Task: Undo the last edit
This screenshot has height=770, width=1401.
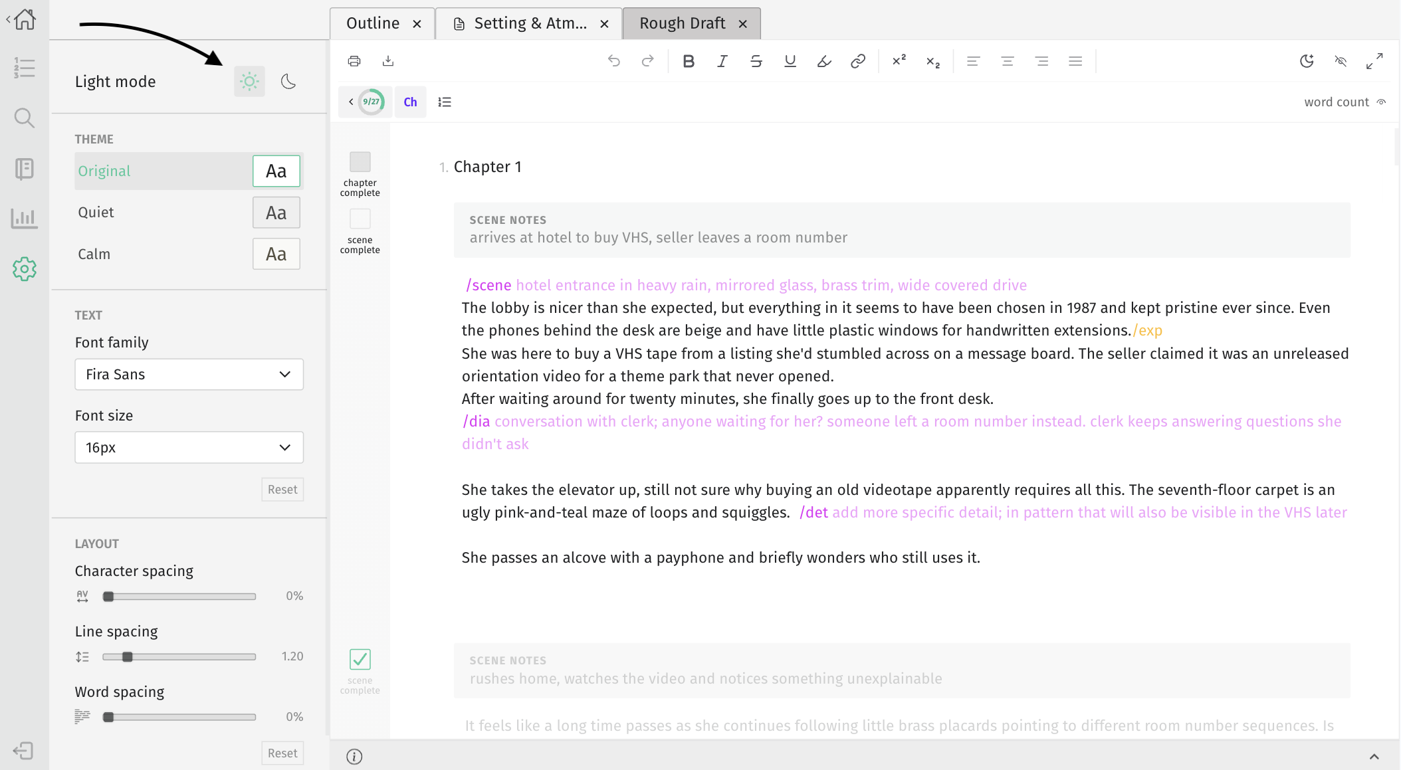Action: pyautogui.click(x=614, y=61)
